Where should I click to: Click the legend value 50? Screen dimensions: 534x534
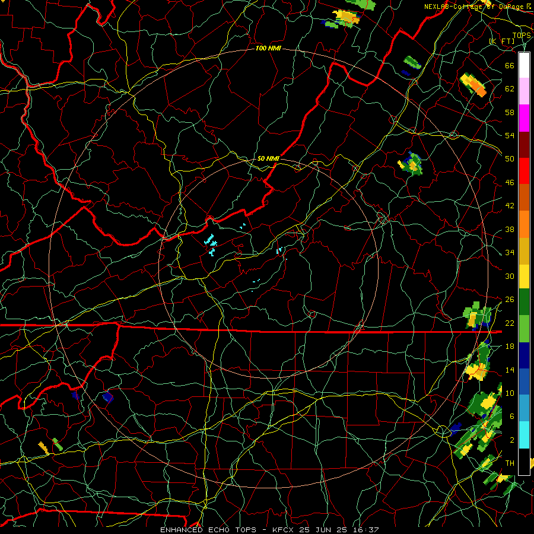(510, 158)
